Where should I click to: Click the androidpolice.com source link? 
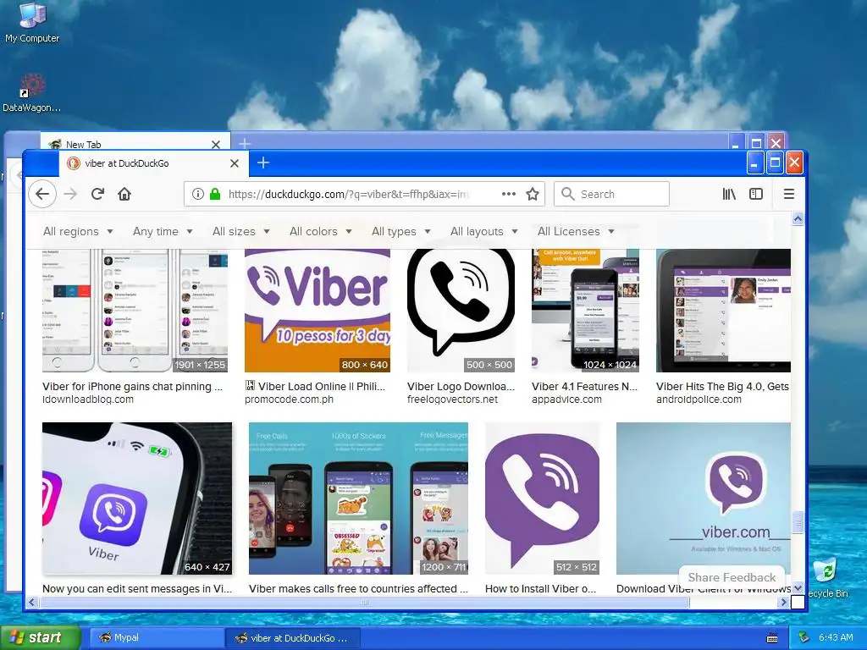point(699,399)
